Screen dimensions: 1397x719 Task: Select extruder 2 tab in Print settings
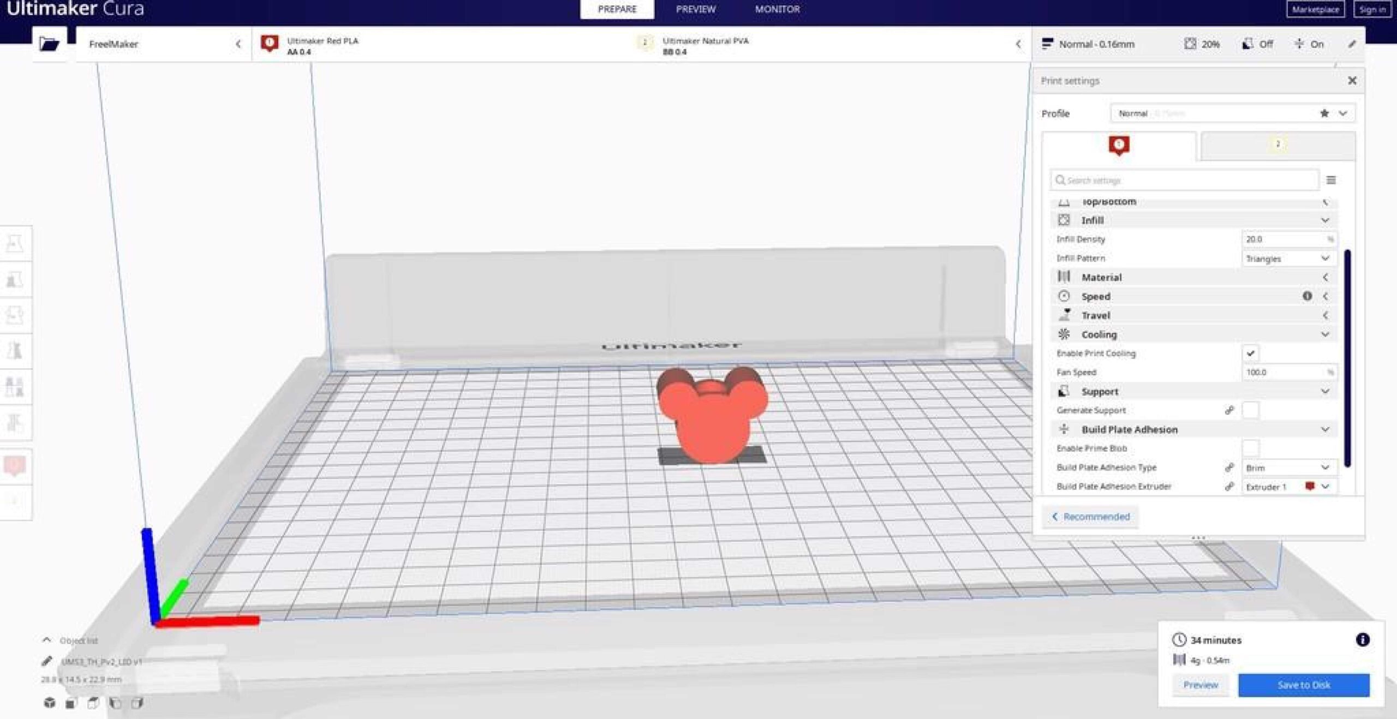point(1277,145)
